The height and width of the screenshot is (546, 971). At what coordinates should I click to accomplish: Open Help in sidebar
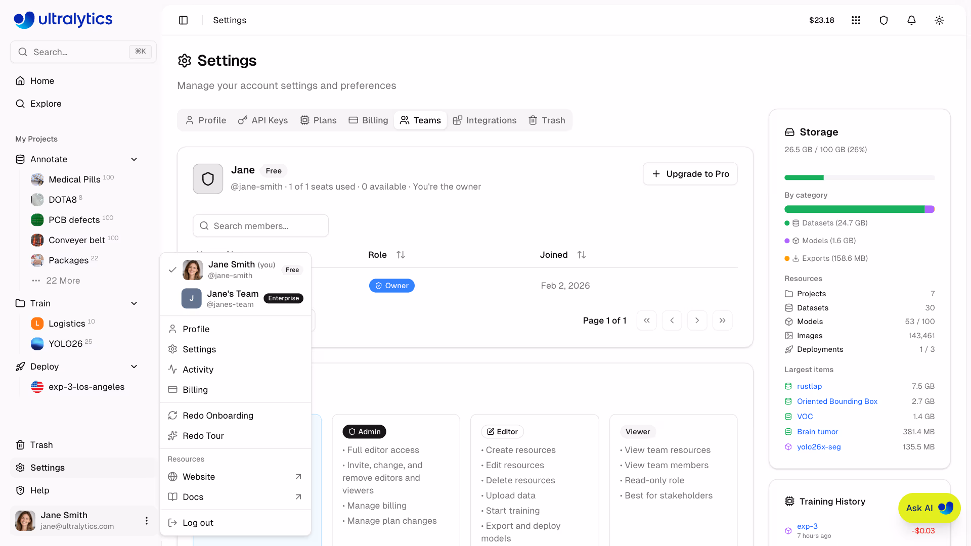tap(83, 490)
